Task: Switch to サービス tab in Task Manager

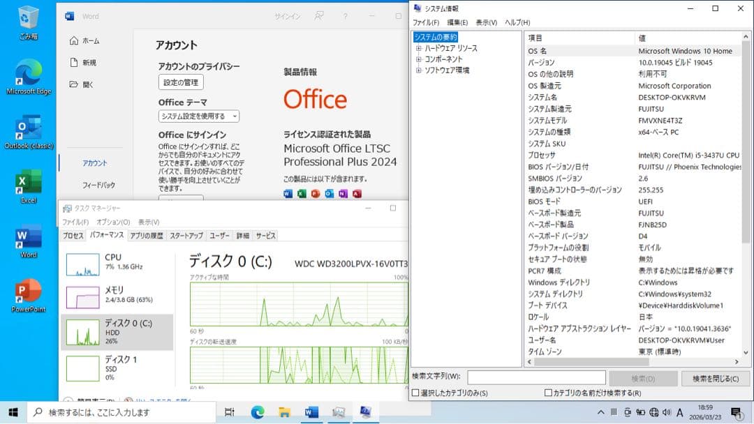Action: point(265,236)
